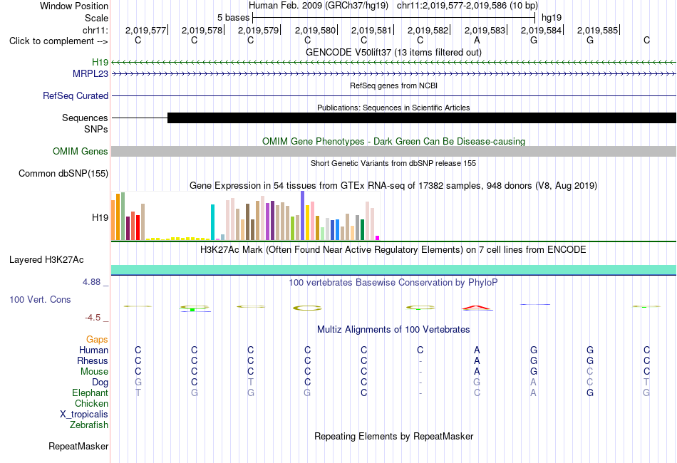Click base 'A' in the Human alignment row
Screen dimensions: 677x463
477,350
